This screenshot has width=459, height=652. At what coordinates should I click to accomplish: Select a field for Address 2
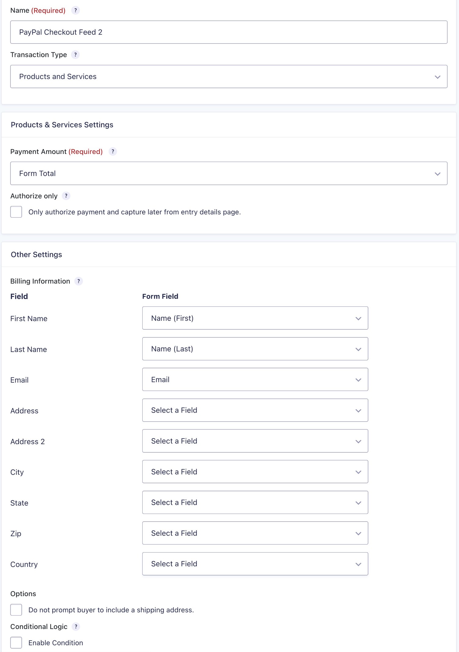pyautogui.click(x=255, y=441)
